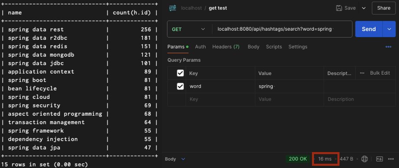Screen dimensions: 399x168
Task: Click the application context row in terminal
Action: pyautogui.click(x=79, y=72)
